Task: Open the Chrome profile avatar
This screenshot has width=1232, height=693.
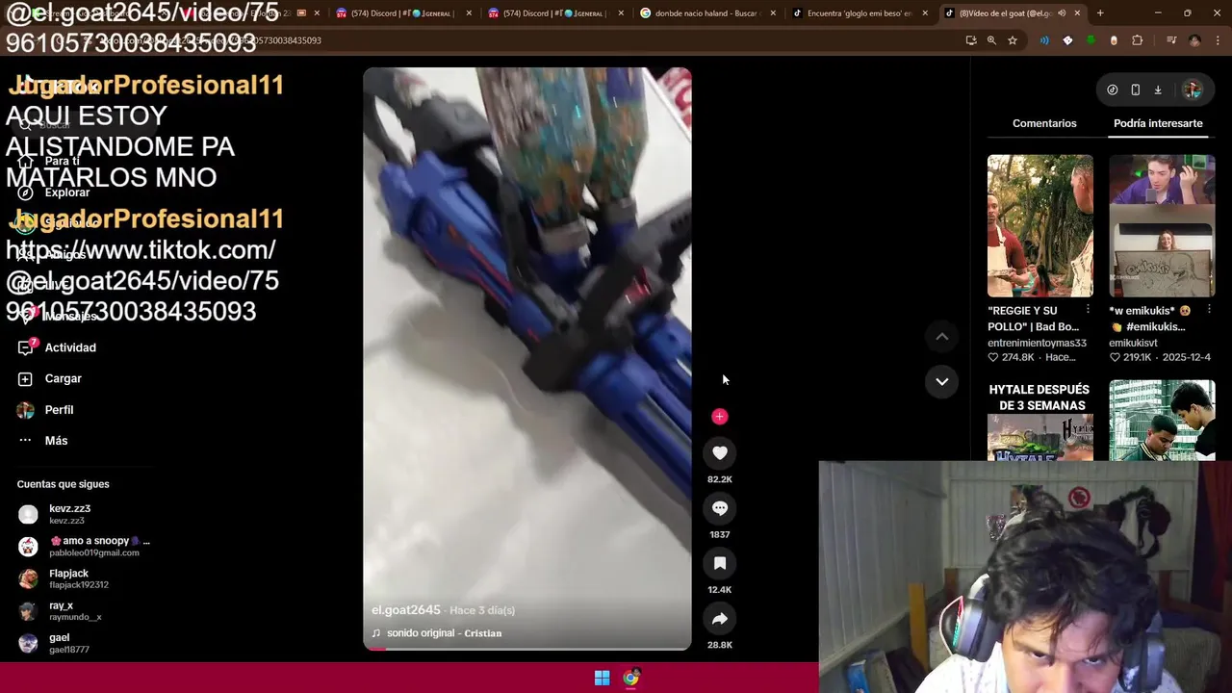Action: click(x=1194, y=40)
